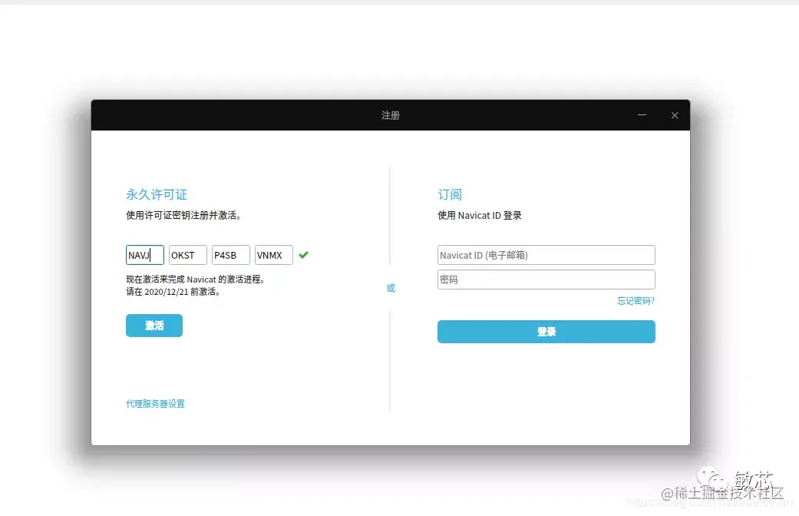Focus the Navicat ID email field
799x516 pixels.
click(x=546, y=255)
